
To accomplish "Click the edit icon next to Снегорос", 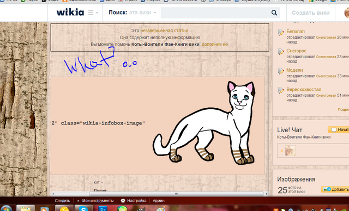I will point(281,52).
